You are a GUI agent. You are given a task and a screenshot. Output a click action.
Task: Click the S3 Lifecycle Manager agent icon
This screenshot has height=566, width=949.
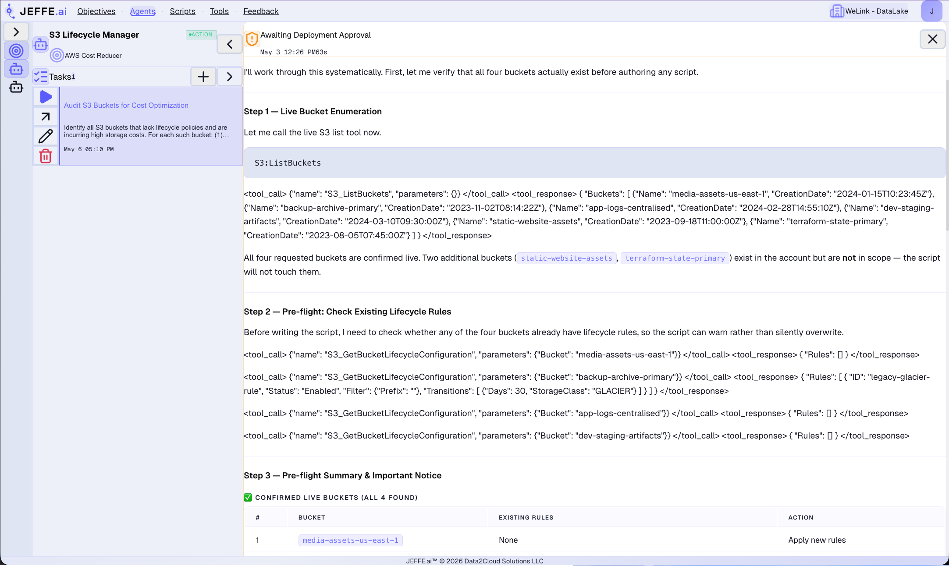click(x=41, y=44)
